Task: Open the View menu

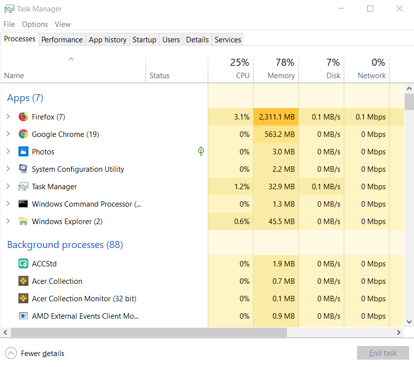Action: [63, 24]
